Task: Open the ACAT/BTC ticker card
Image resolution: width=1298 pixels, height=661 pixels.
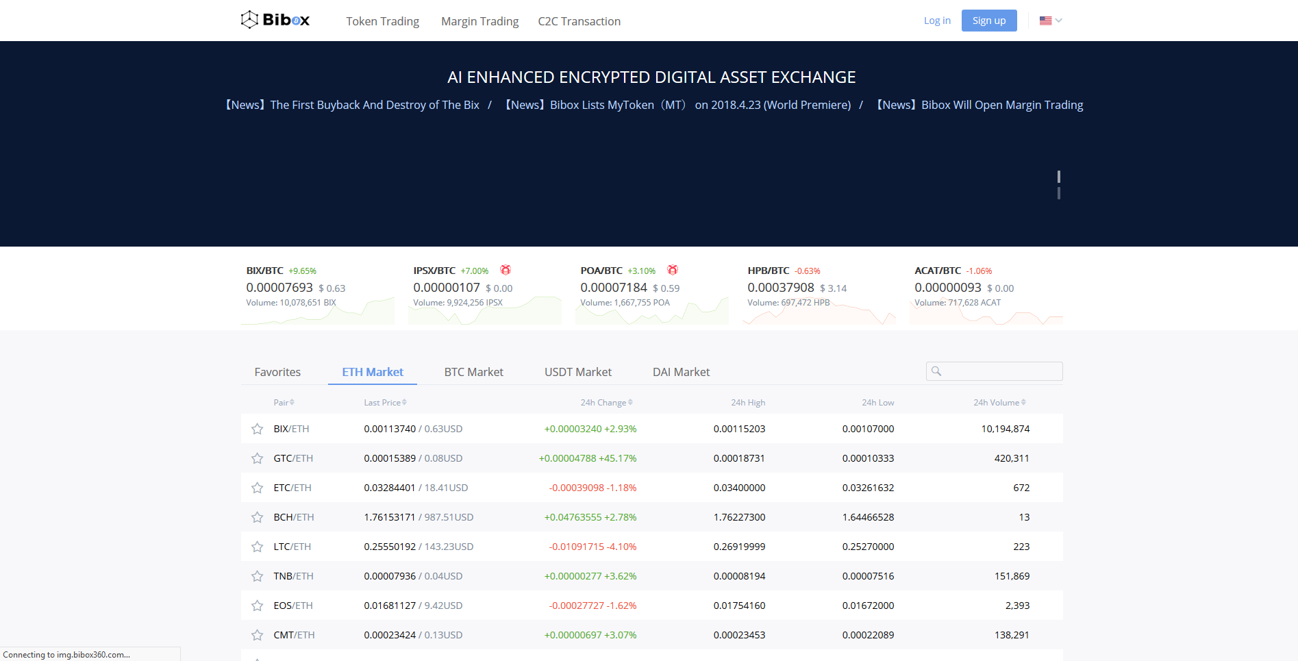Action: 986,295
